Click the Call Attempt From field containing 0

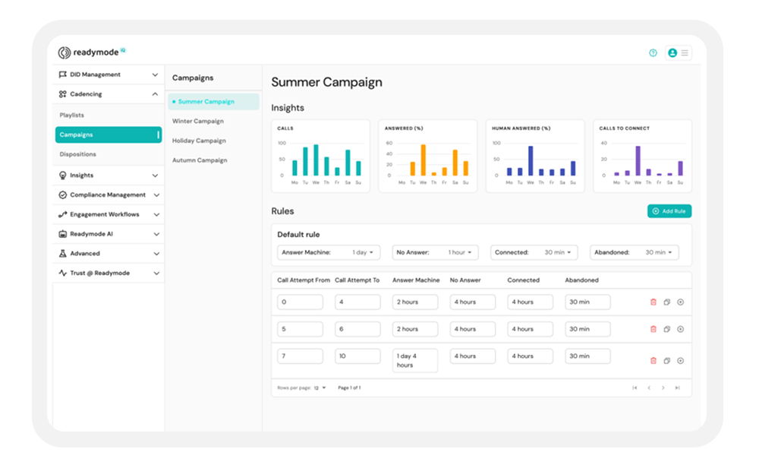[x=300, y=302]
